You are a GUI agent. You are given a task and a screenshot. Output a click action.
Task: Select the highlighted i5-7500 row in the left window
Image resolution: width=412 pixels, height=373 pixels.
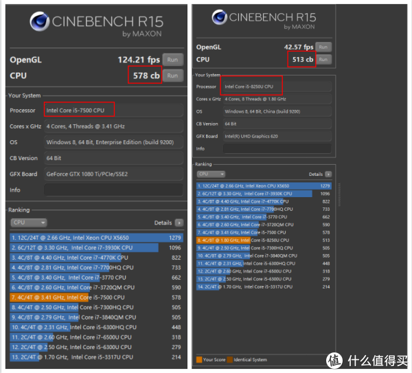pos(96,297)
